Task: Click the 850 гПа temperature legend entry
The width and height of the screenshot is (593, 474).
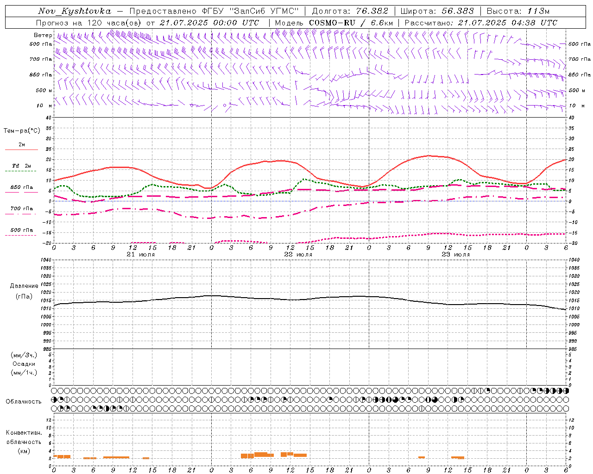Action: [21, 187]
